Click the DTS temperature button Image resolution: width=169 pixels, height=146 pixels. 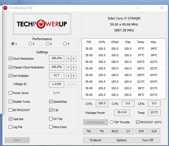141,131
